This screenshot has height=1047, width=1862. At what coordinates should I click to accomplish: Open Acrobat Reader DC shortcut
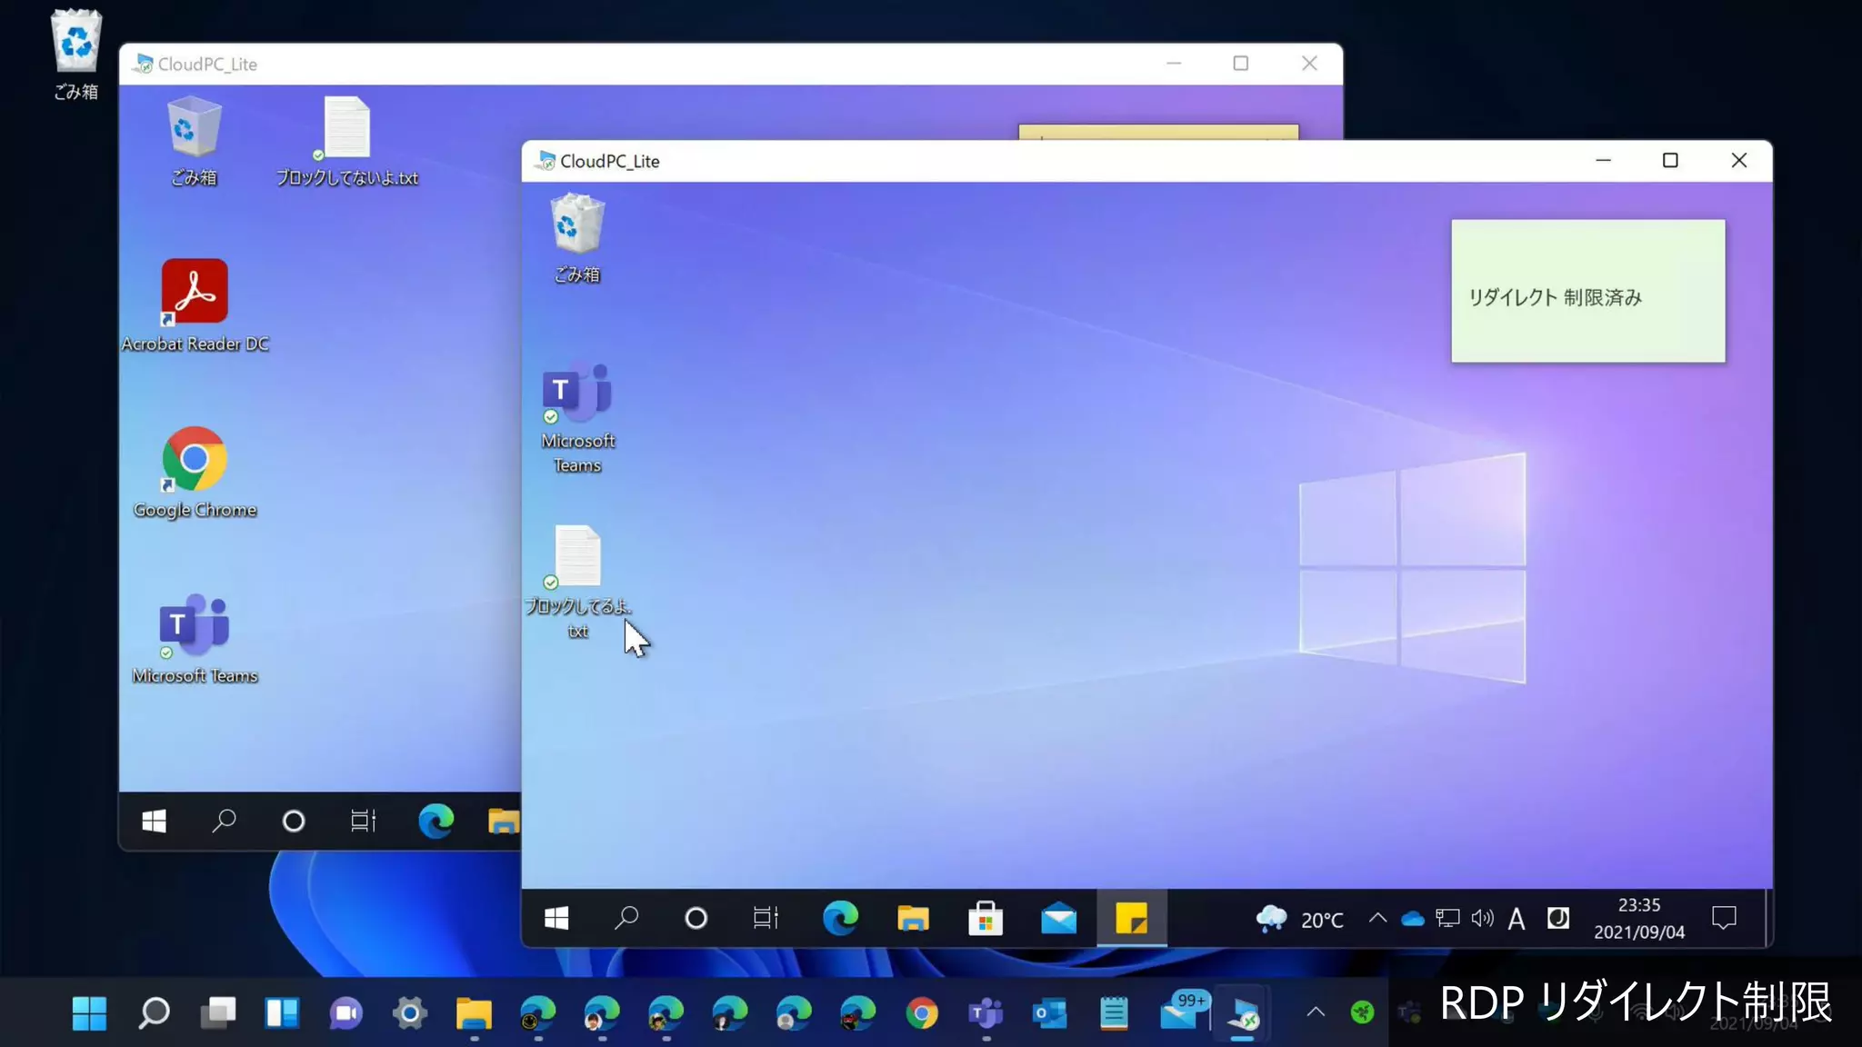(195, 292)
